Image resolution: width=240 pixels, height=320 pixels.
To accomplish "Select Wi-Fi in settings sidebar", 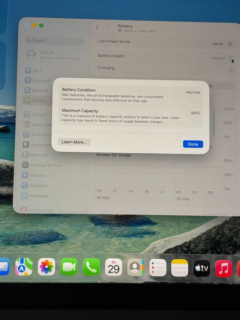I will pos(34,70).
